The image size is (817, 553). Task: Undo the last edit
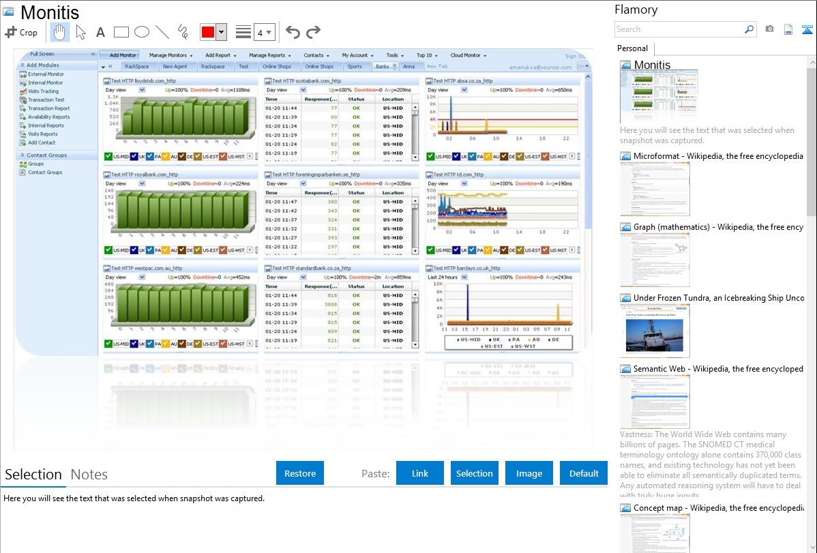point(293,32)
